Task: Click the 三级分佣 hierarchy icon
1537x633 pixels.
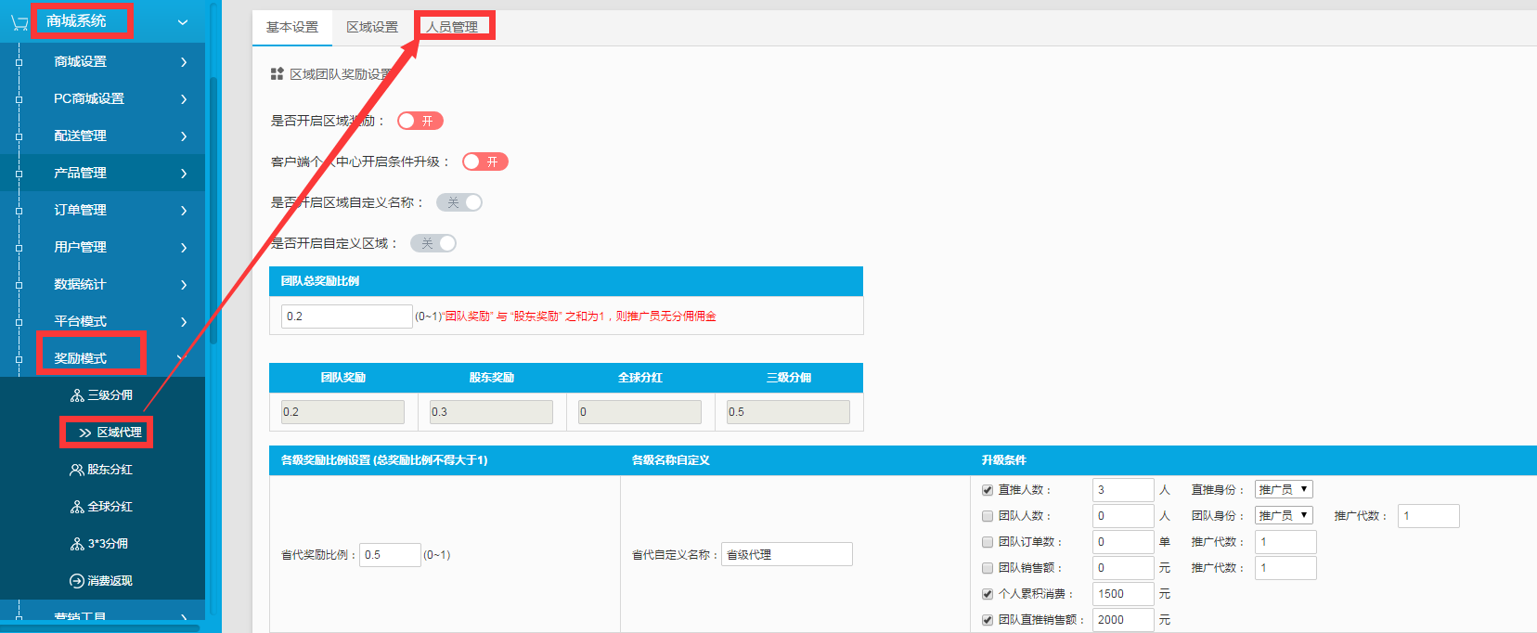Action: click(x=77, y=395)
